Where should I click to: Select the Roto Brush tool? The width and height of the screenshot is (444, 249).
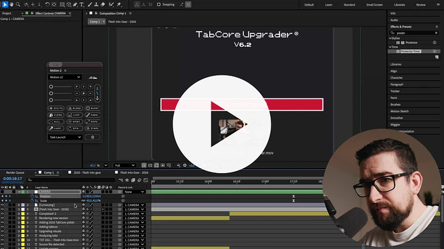coord(111,4)
